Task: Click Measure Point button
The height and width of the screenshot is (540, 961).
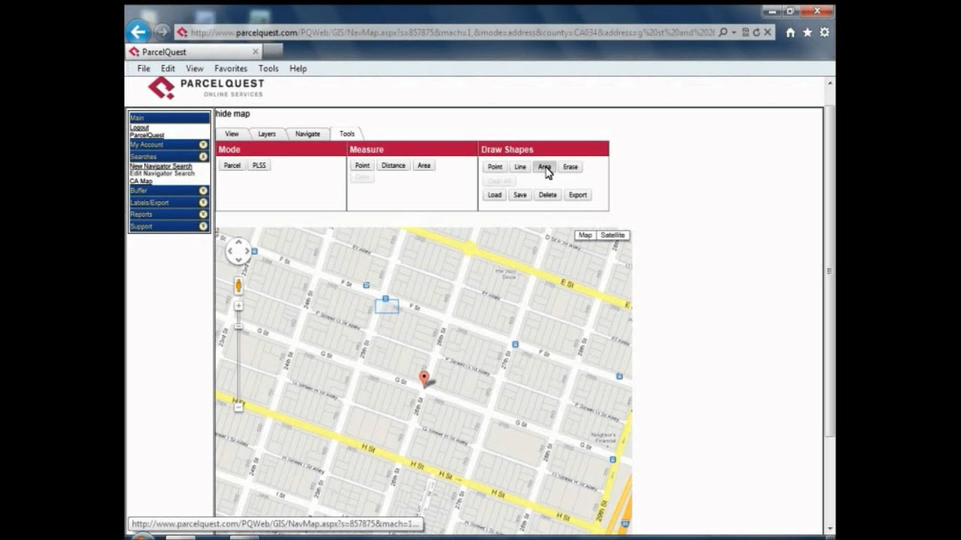Action: [x=362, y=166]
